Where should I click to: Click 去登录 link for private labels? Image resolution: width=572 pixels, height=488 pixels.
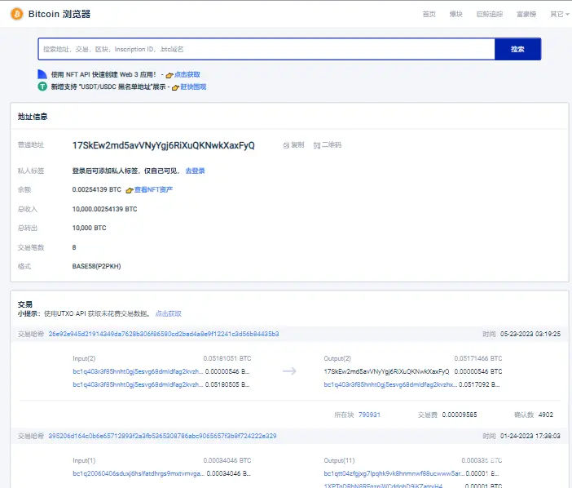click(196, 171)
